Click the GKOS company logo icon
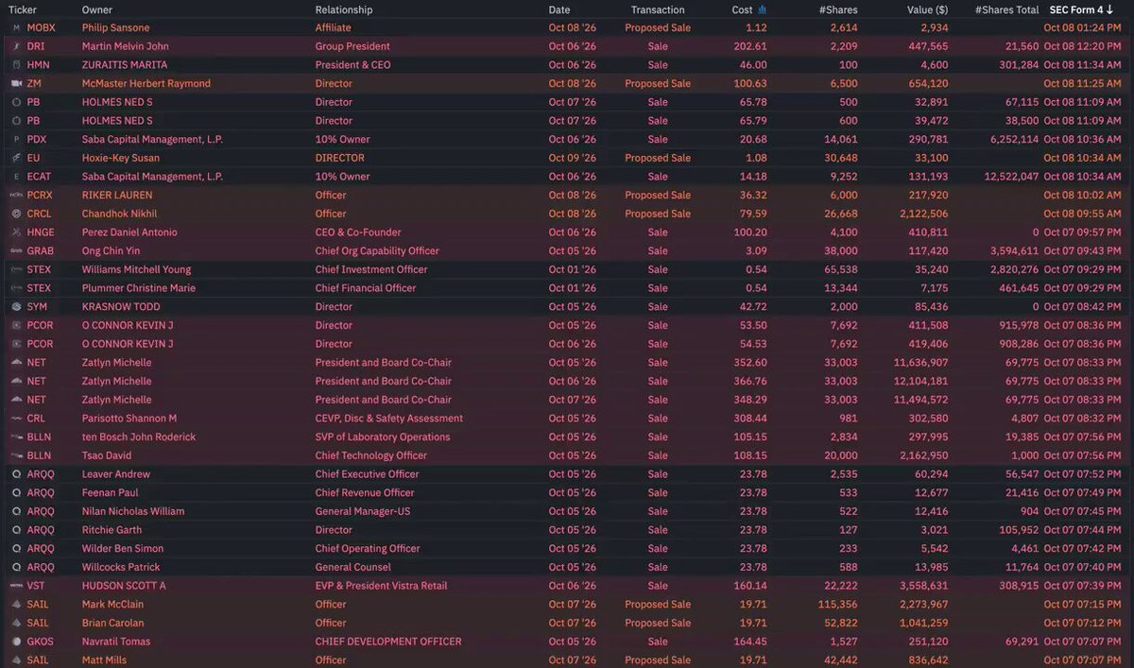Viewport: 1134px width, 668px height. (x=15, y=642)
